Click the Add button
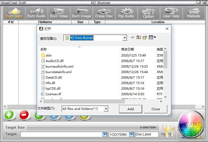 pyautogui.click(x=131, y=109)
